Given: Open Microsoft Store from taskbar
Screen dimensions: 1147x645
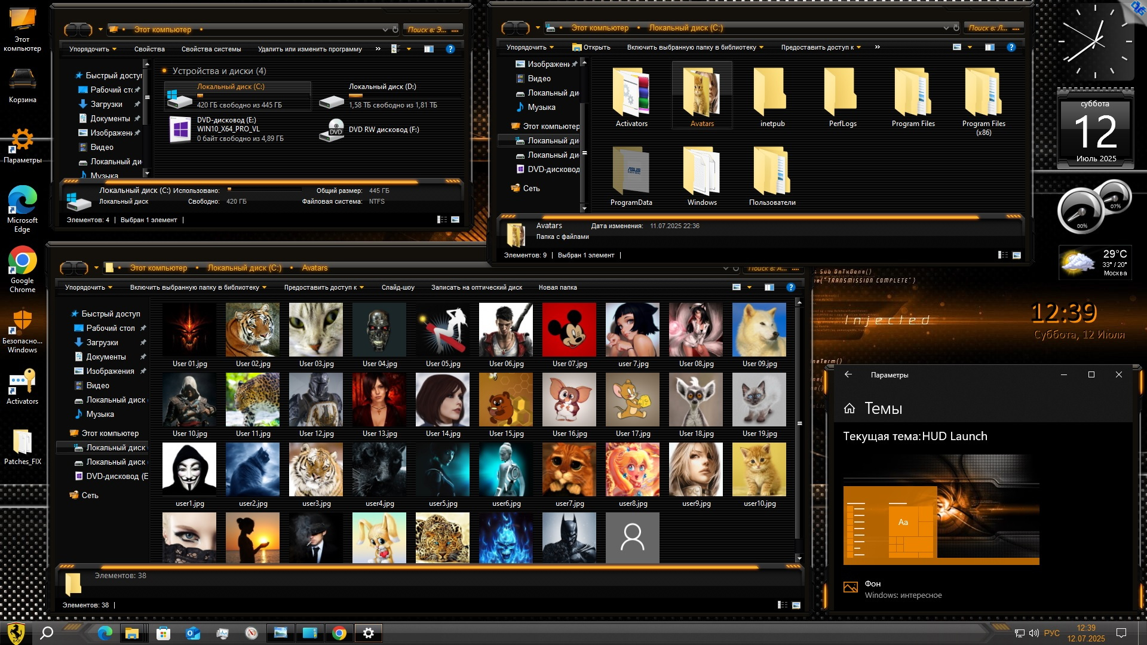Looking at the screenshot, I should tap(163, 633).
